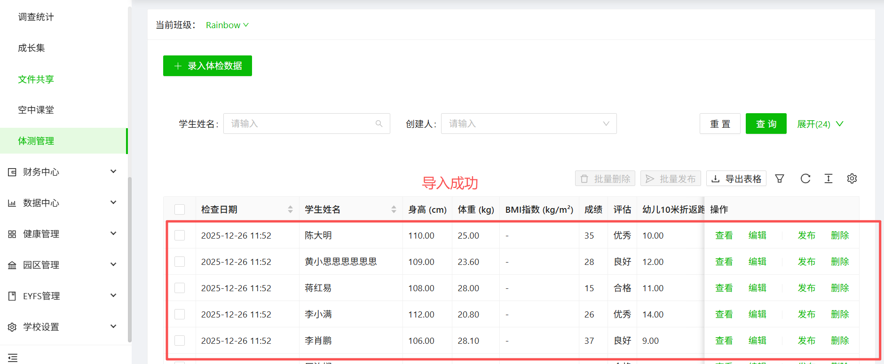
Task: Click the filter funnel icon above table
Action: [x=780, y=178]
